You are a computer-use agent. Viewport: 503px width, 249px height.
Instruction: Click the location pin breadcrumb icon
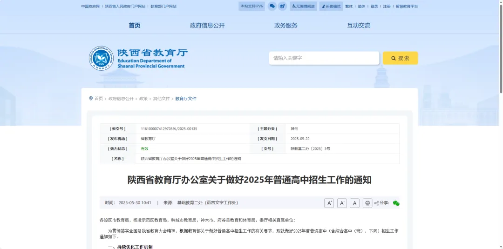(91, 98)
